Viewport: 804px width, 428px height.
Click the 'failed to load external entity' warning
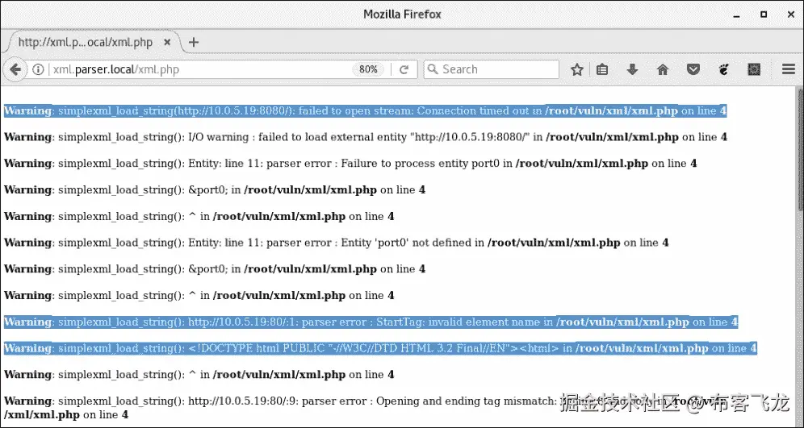(x=365, y=137)
